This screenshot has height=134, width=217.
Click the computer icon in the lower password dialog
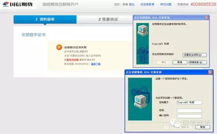[x=140, y=101]
